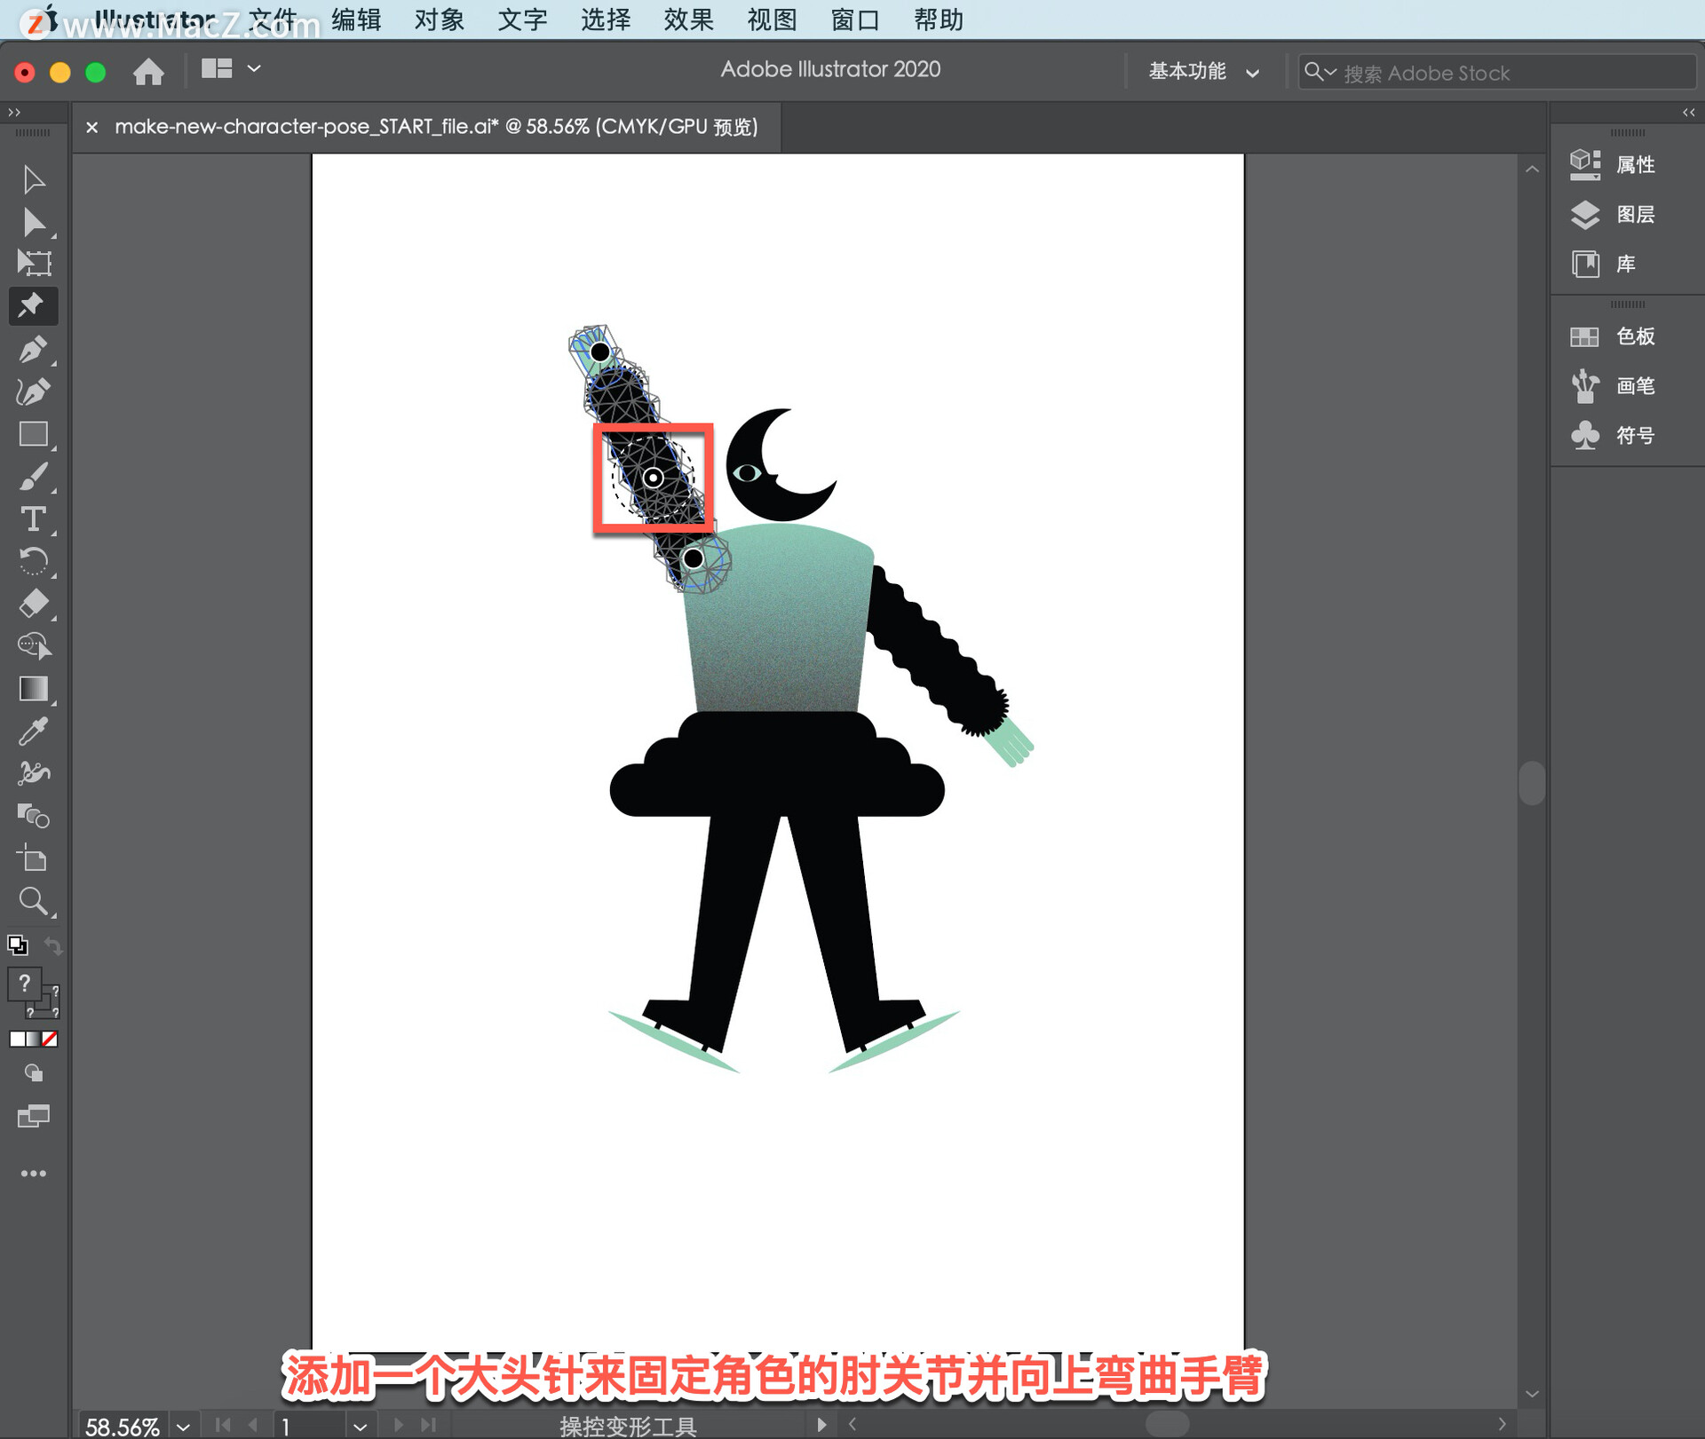Click the Fill color swatch

pos(24,984)
